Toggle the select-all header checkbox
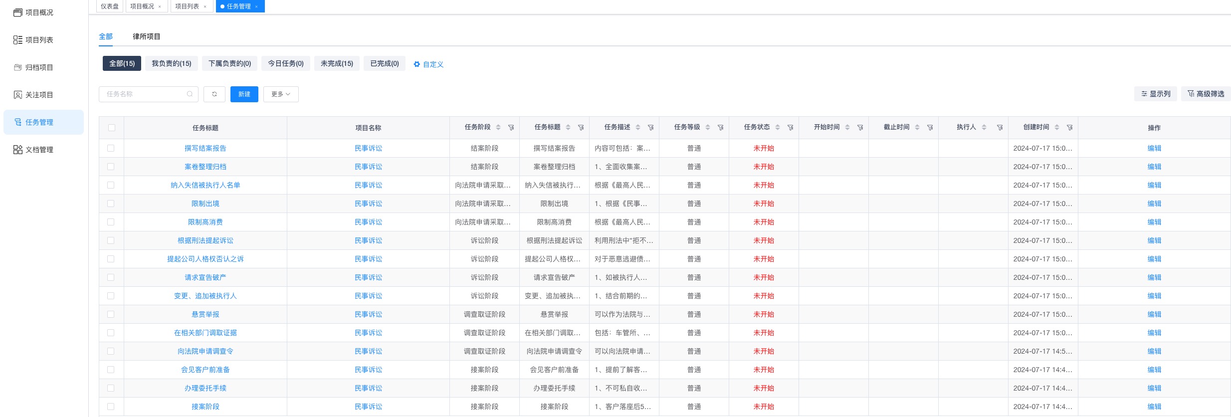The image size is (1231, 417). (x=111, y=128)
